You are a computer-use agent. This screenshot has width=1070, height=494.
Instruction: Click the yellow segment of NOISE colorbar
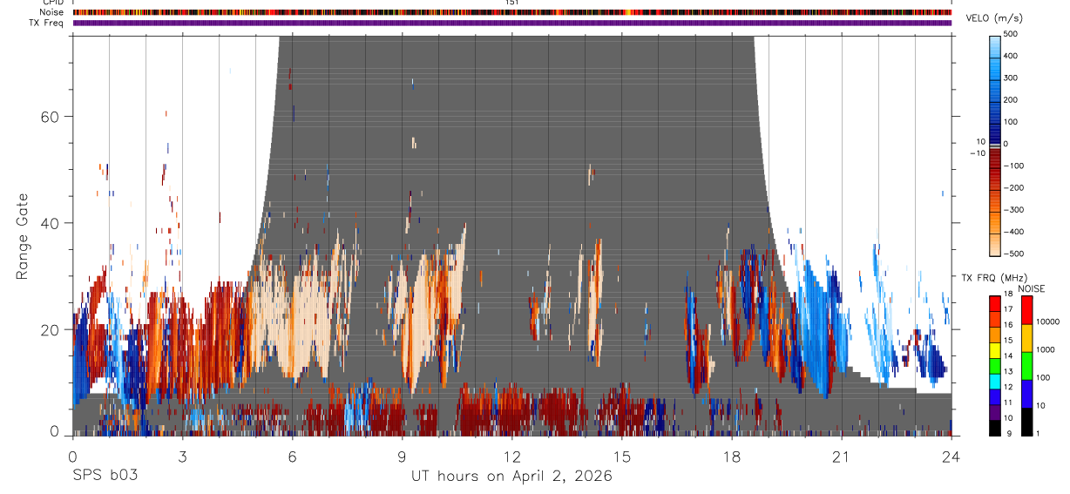pos(1026,337)
